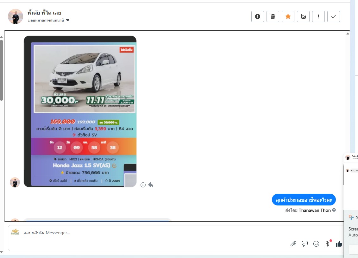Click the Baht payment icon

click(327, 244)
